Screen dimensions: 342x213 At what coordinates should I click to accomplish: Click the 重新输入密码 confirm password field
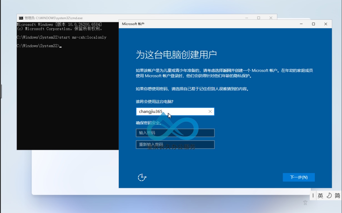[x=175, y=144]
